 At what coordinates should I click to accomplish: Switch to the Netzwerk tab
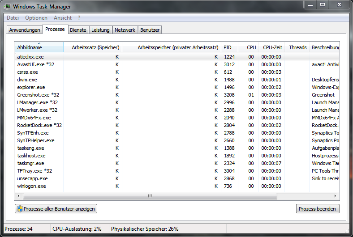[x=125, y=30]
